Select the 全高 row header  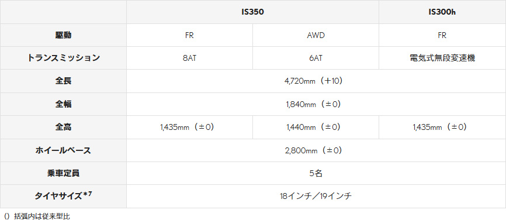point(63,128)
